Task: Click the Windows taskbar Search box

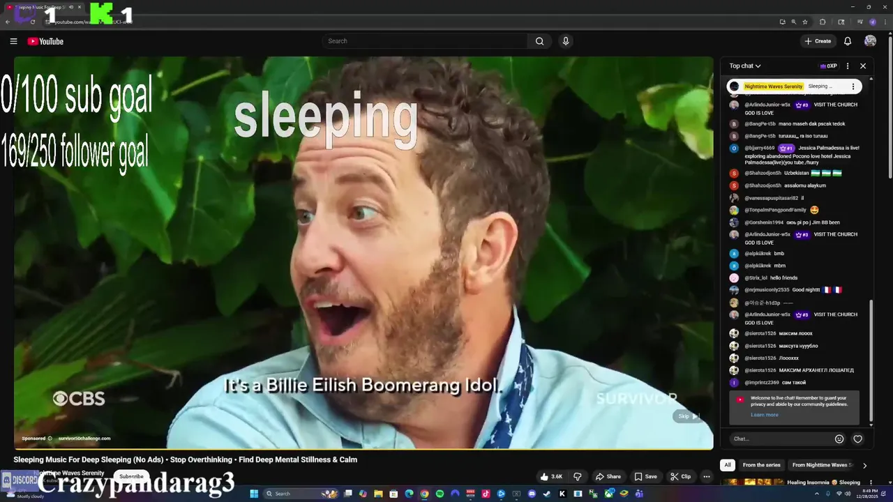Action: (x=301, y=494)
